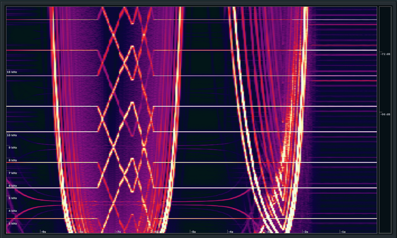Click the -72 dB legend label
397x238 pixels.
tap(385, 53)
